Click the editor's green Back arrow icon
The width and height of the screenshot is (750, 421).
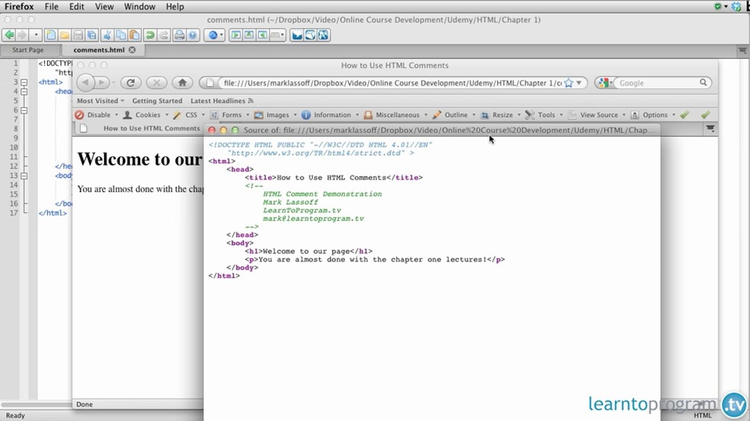9,35
